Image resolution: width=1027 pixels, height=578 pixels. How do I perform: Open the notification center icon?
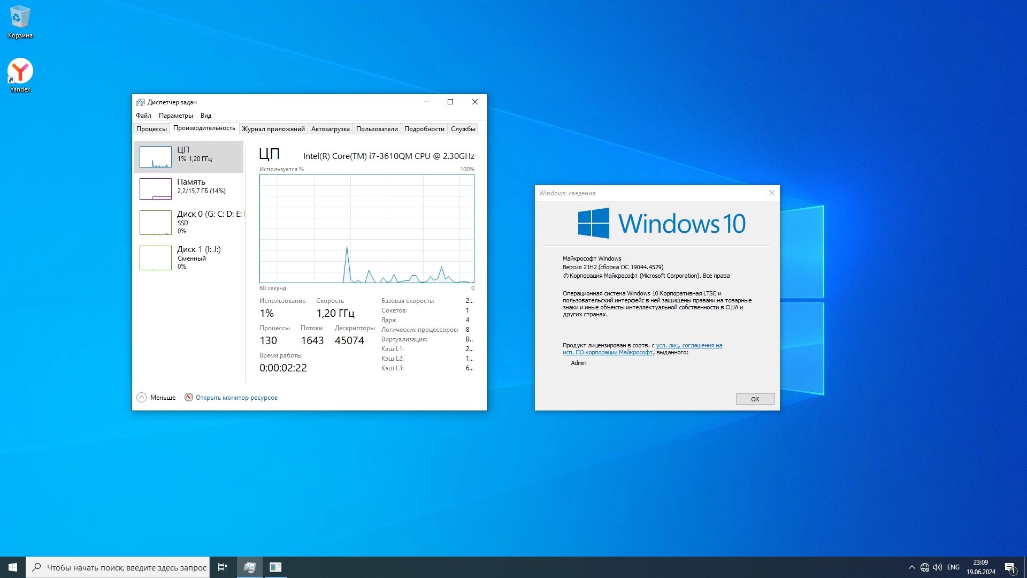1010,567
